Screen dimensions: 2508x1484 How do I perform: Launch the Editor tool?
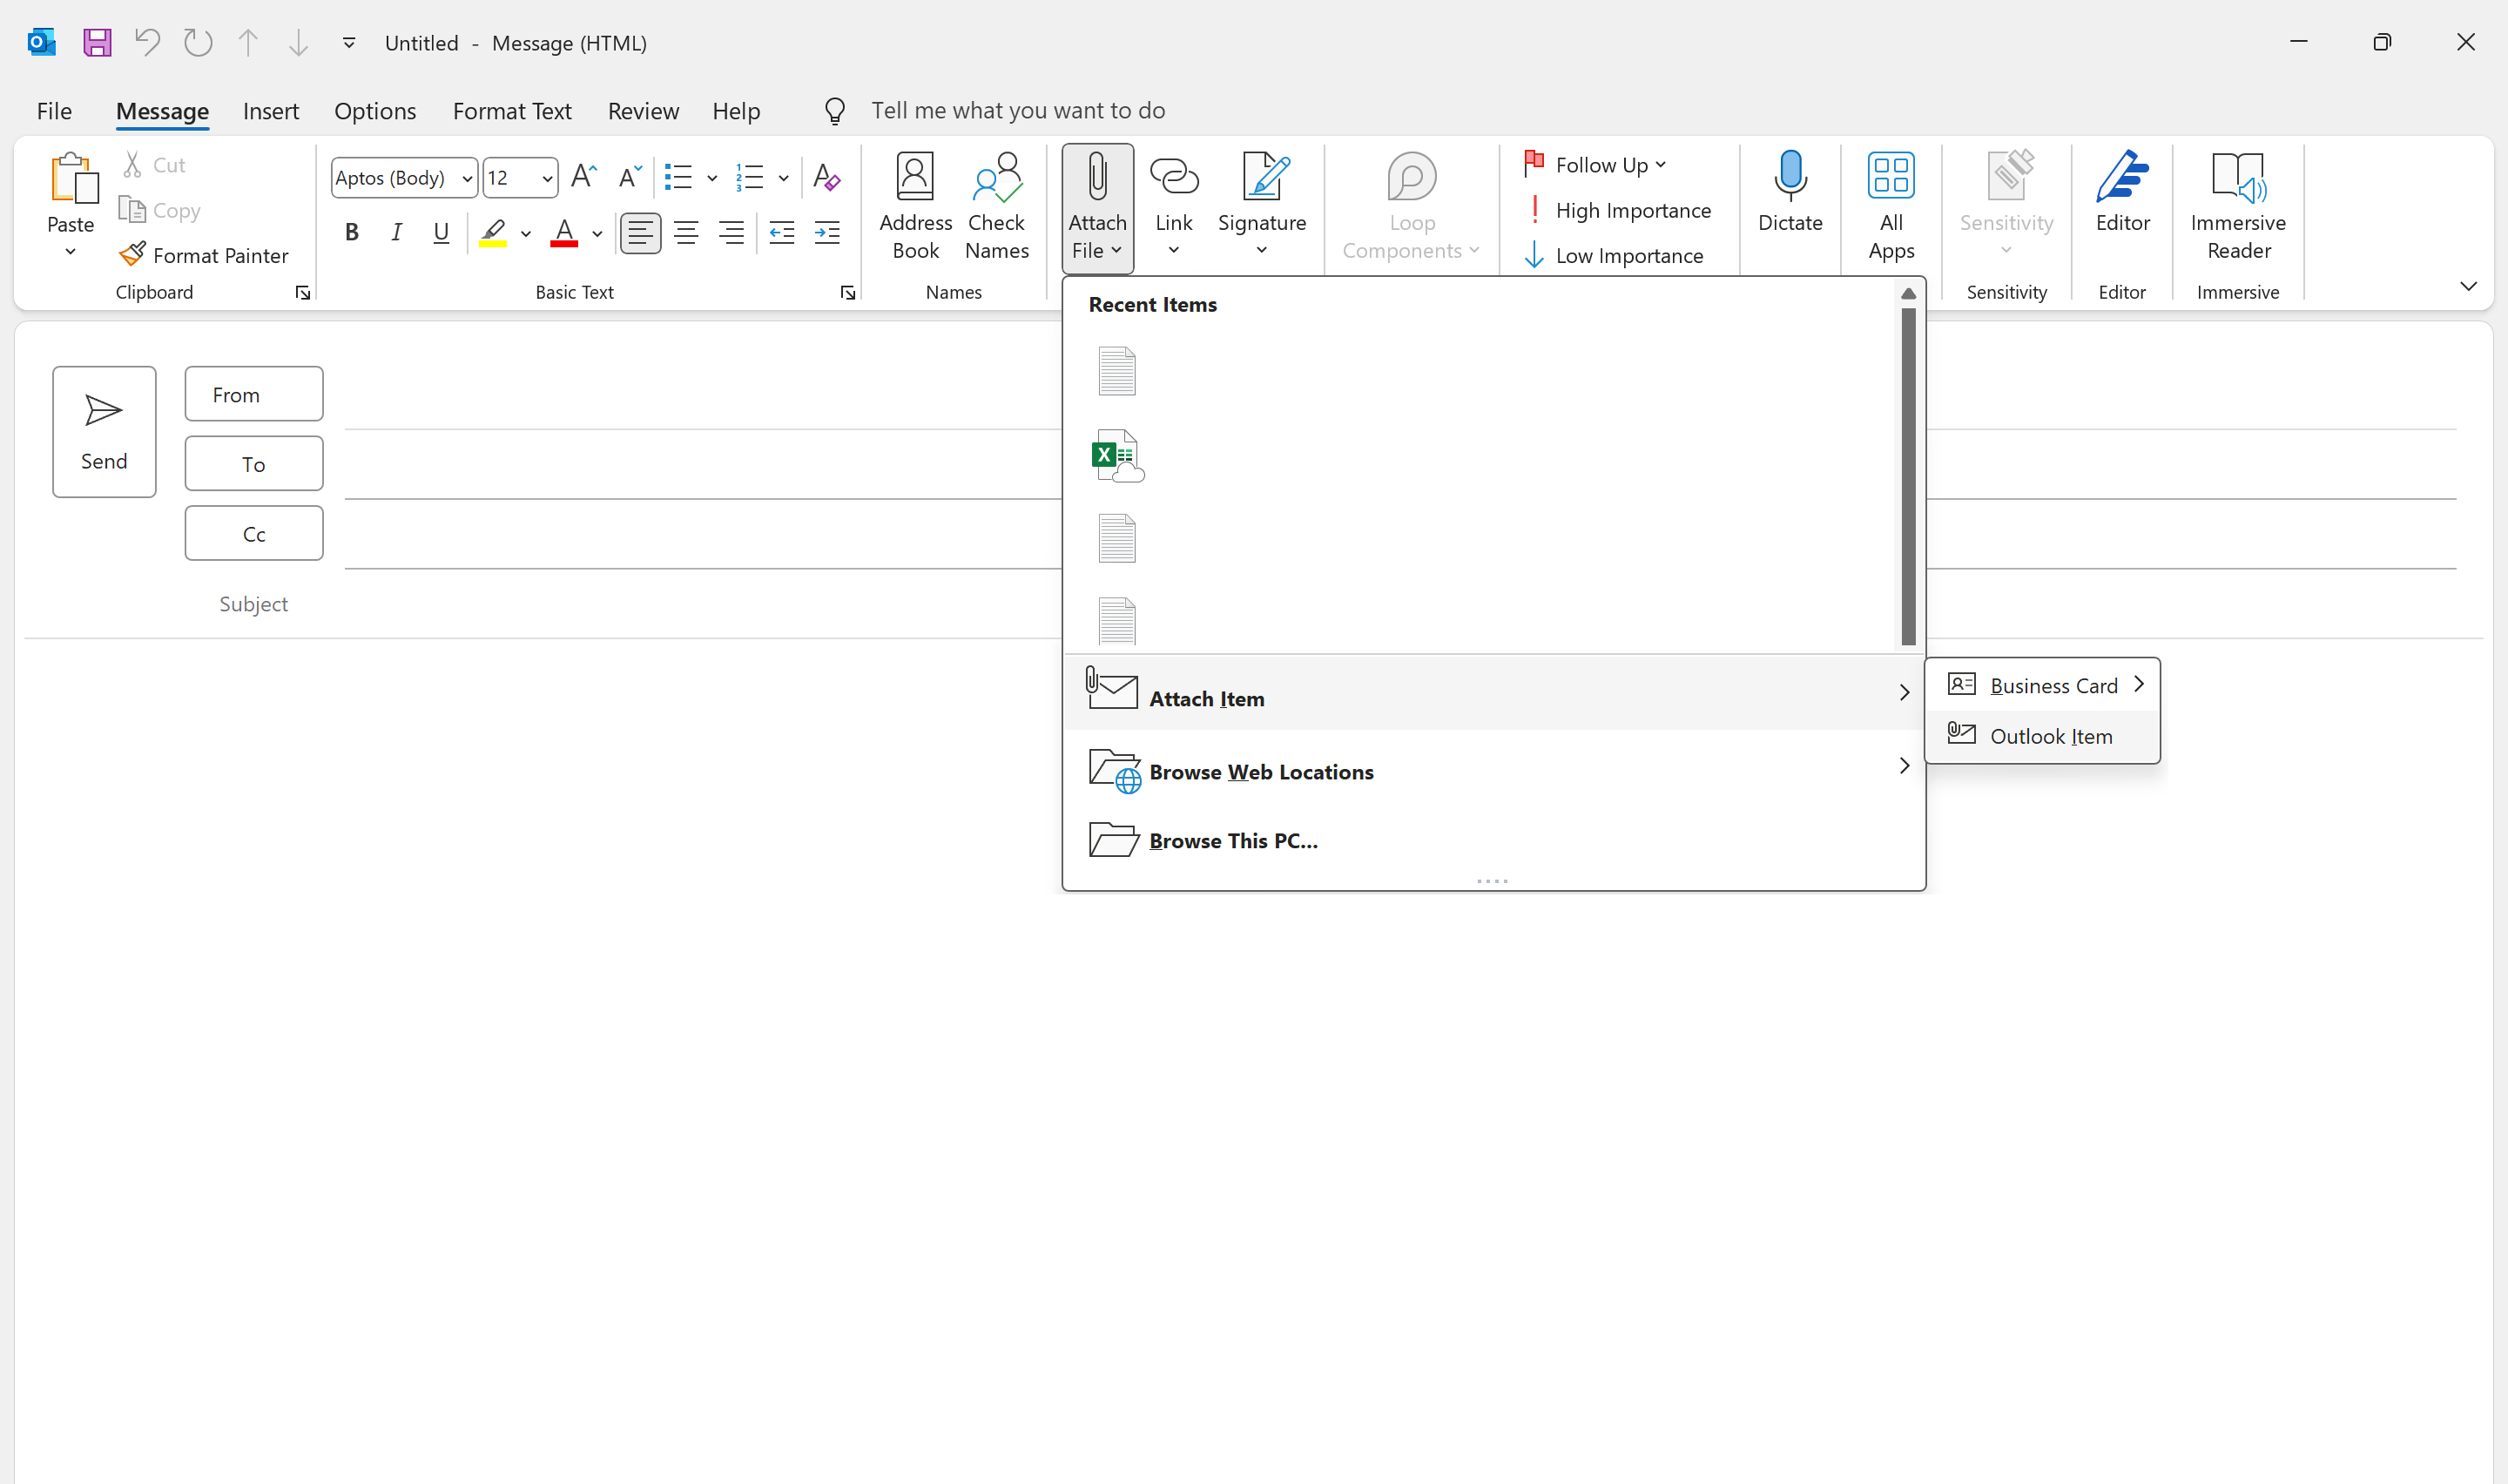2122,193
